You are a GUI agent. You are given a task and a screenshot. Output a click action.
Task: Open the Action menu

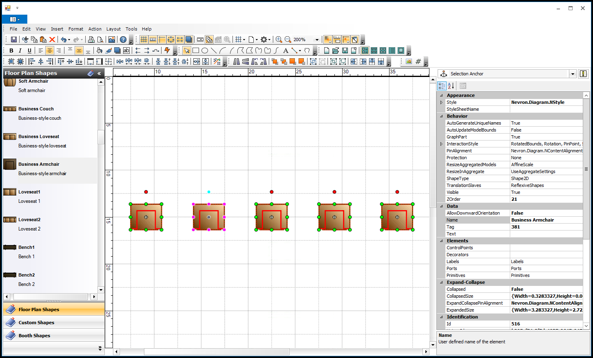[x=95, y=29]
